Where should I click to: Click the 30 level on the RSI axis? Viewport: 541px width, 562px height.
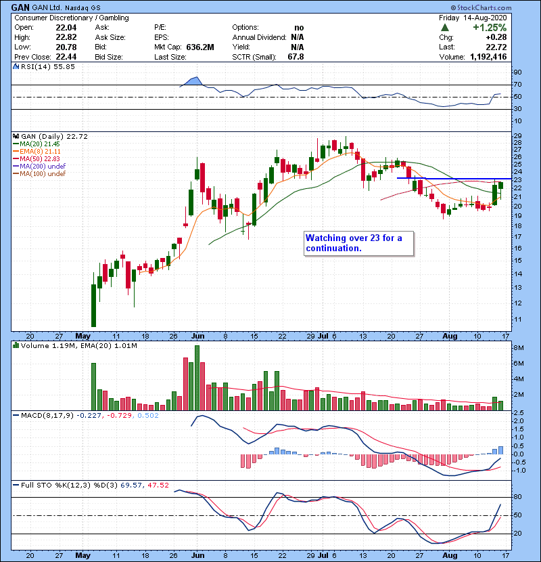pyautogui.click(x=518, y=109)
